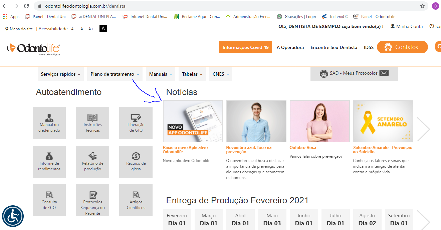Open the Tabelas dropdown menu
441x230 pixels.
[192, 74]
